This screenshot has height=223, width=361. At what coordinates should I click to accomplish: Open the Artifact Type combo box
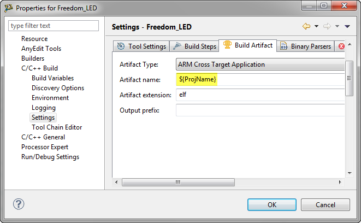[261, 64]
